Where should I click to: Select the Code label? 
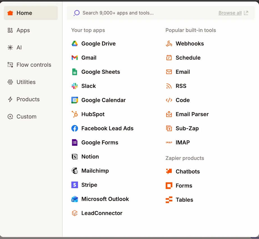tap(183, 100)
